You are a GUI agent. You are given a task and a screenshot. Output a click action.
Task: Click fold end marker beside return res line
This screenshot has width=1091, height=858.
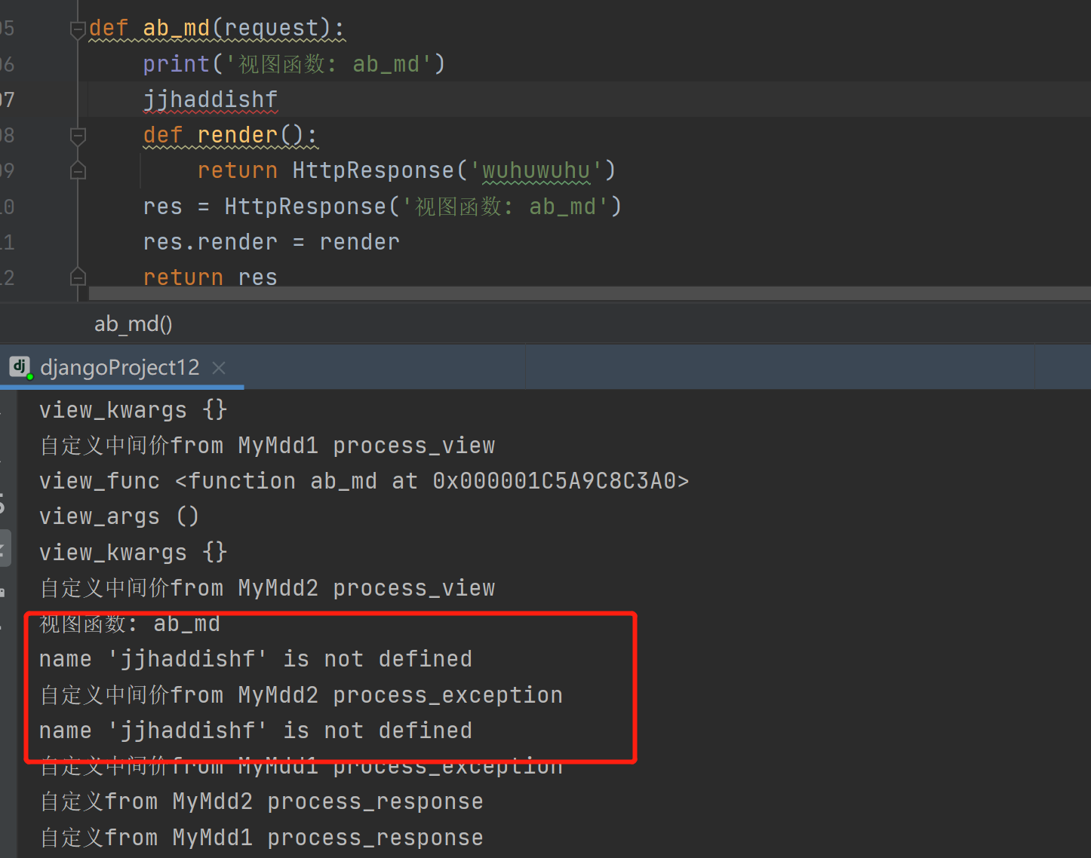point(78,277)
